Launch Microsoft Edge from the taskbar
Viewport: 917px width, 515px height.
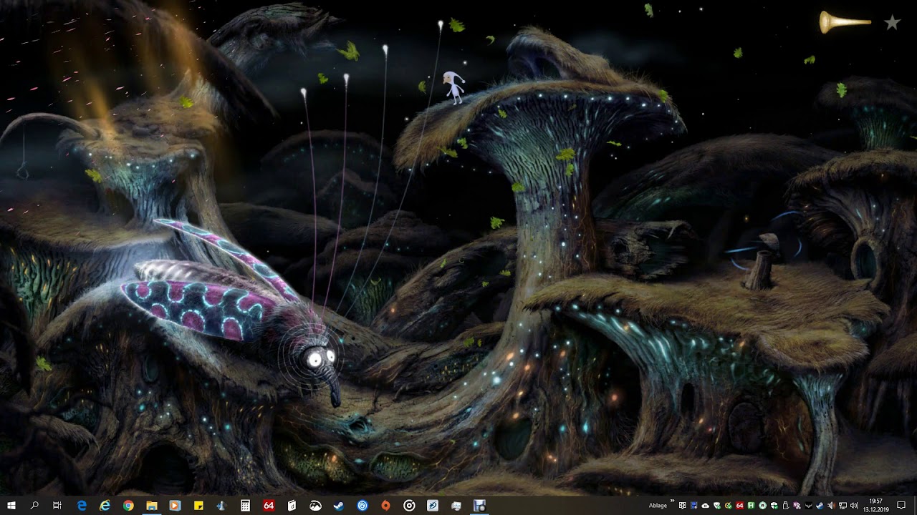[x=82, y=506]
